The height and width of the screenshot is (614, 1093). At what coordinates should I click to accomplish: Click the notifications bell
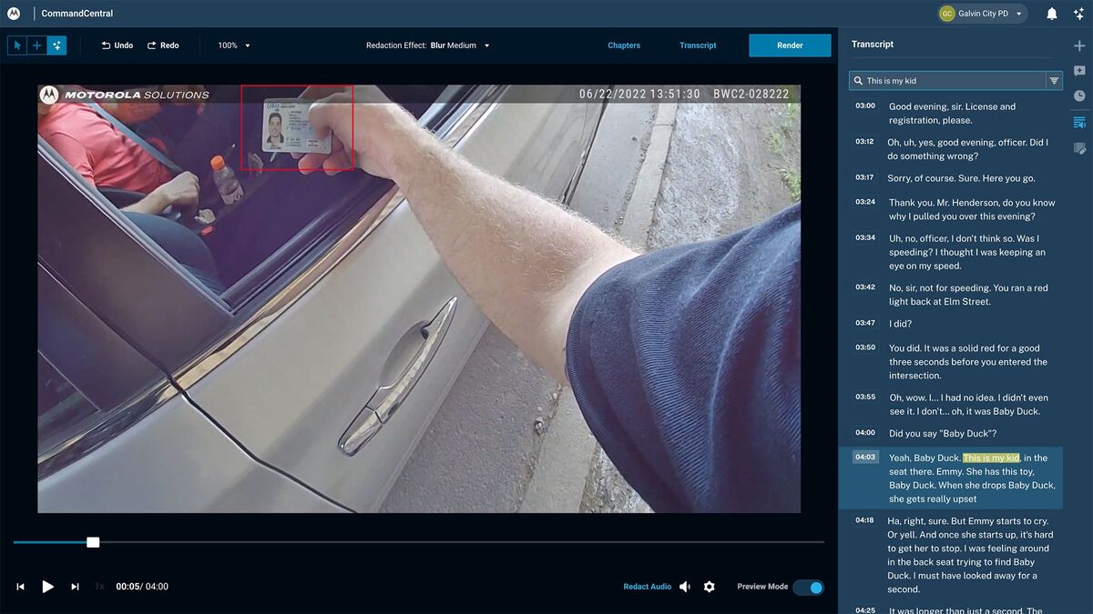click(1053, 13)
